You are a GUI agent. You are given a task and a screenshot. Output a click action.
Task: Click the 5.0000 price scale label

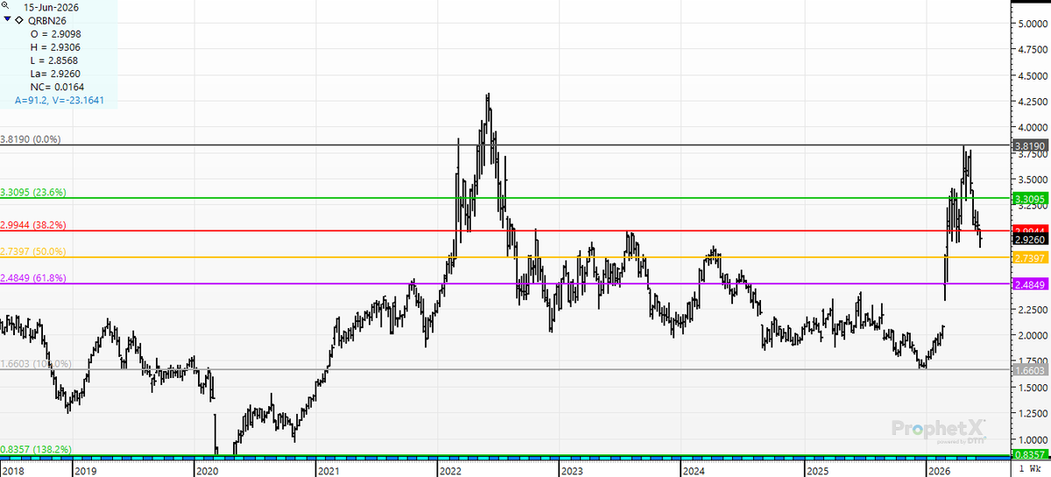(x=1033, y=24)
